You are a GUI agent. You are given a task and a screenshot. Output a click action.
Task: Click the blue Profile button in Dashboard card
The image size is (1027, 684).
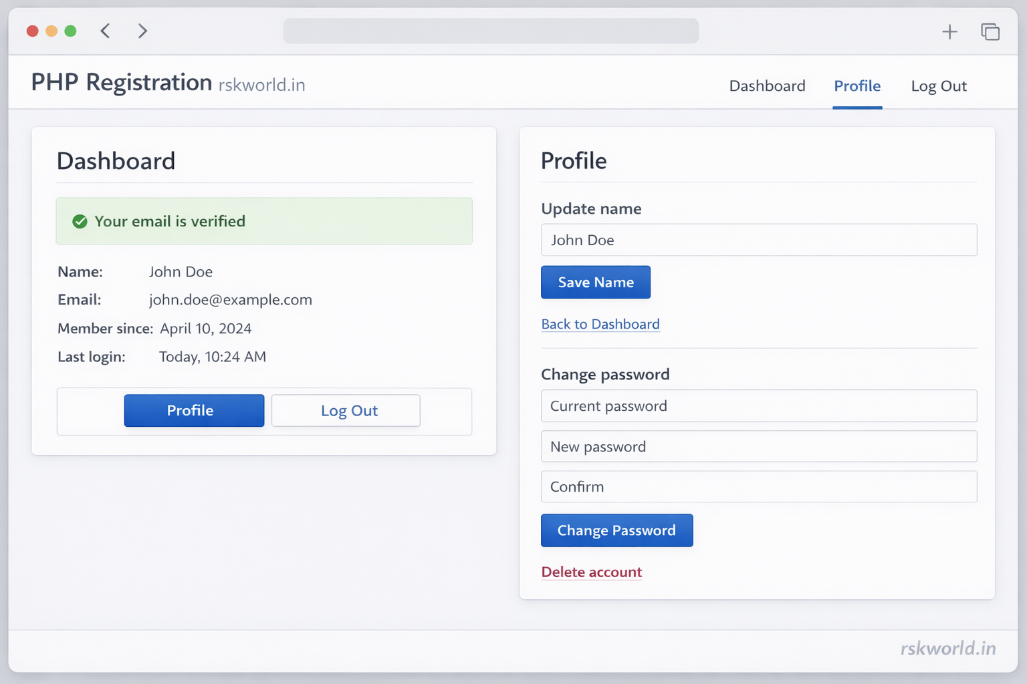tap(194, 410)
